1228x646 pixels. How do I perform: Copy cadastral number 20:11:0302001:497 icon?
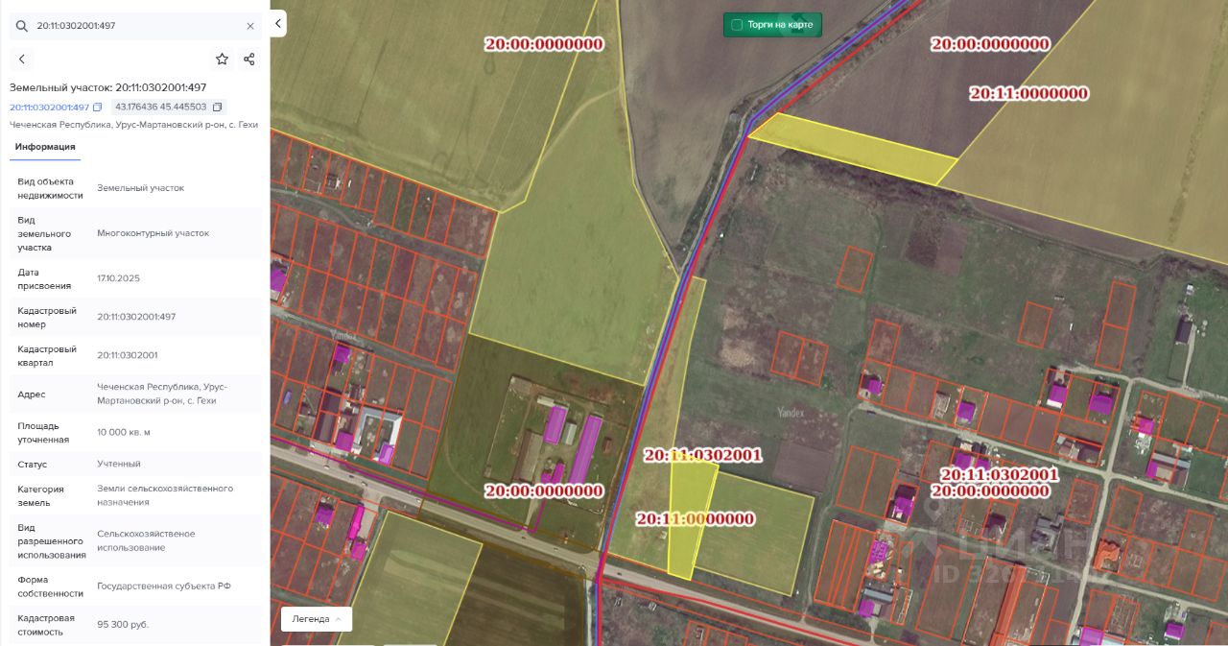(97, 107)
